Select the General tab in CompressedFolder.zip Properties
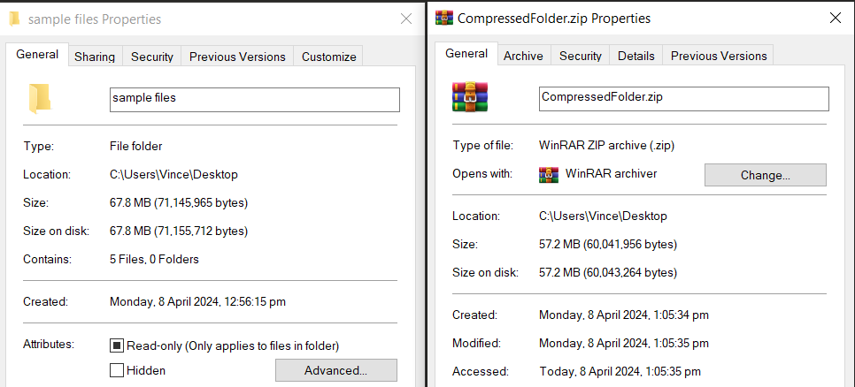 coord(466,53)
